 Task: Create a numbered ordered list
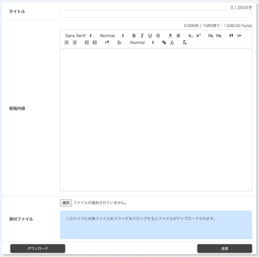tap(67, 42)
